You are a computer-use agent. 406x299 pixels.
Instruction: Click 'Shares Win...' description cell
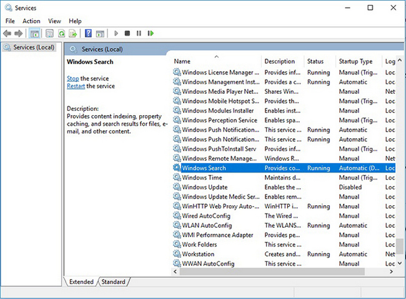coord(282,91)
